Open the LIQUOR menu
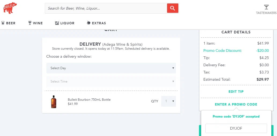 [x=67, y=23]
